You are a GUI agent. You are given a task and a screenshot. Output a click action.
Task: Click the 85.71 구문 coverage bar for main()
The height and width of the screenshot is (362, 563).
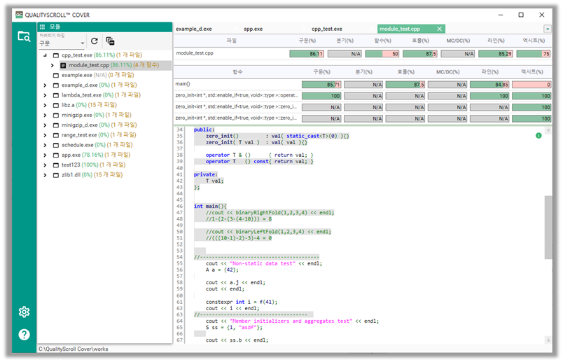(321, 85)
